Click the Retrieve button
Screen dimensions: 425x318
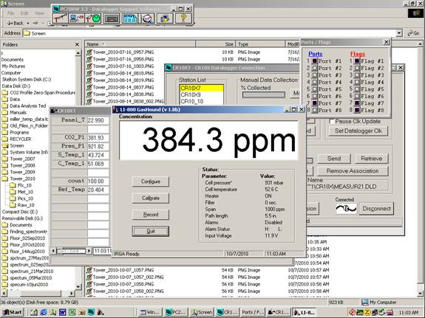372,159
